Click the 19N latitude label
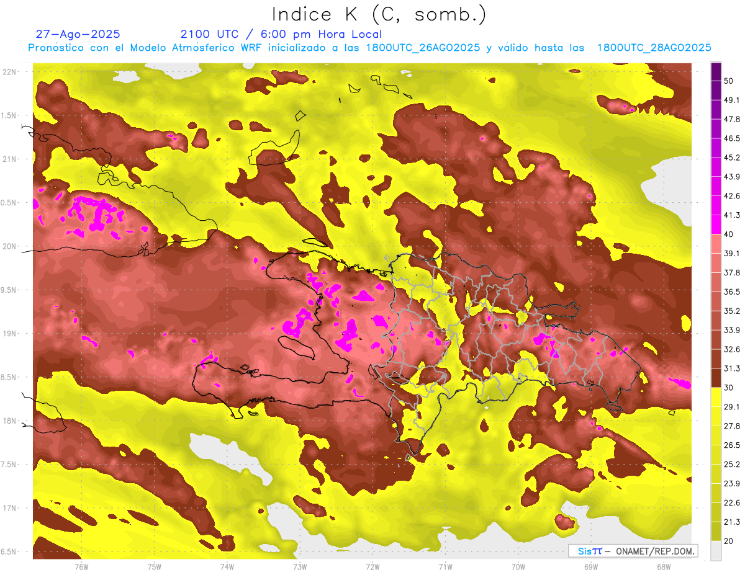The height and width of the screenshot is (575, 745). tap(10, 334)
